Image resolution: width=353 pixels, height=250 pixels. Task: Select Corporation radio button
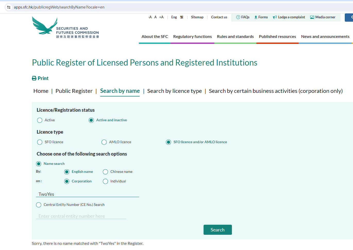tap(67, 181)
